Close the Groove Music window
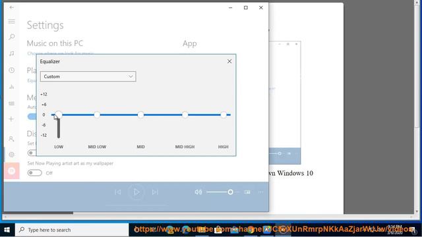 [261, 7]
